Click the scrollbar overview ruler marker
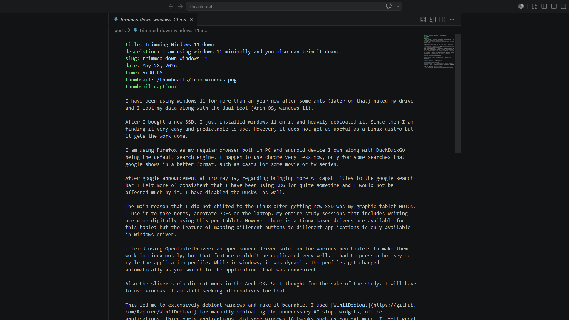Viewport: 569px width, 320px height. [x=458, y=201]
